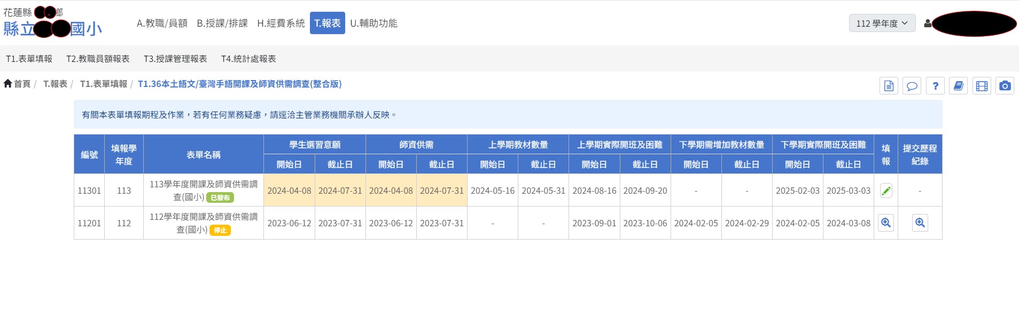
Task: Click the camera screenshot icon
Action: (1005, 86)
